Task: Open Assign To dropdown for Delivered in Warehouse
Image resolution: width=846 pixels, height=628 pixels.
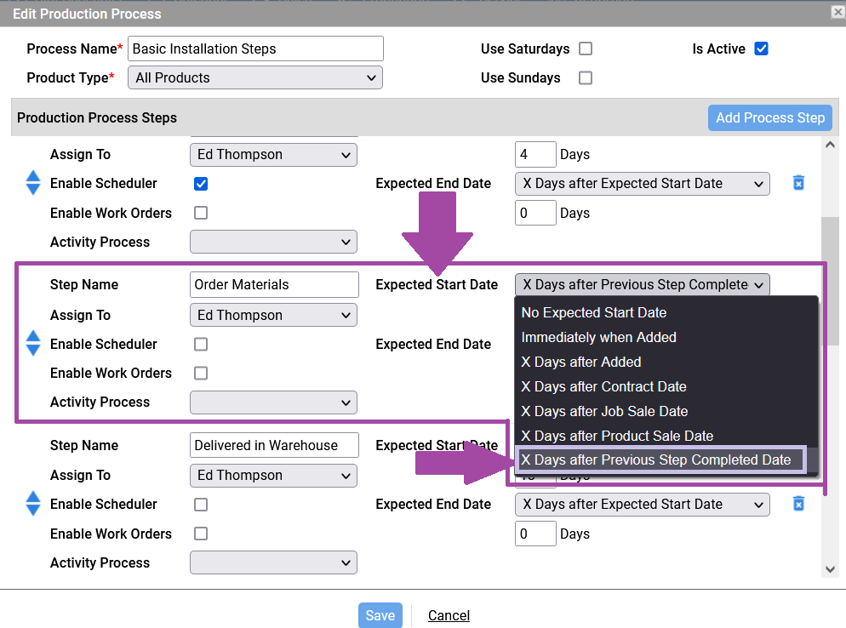Action: (273, 476)
